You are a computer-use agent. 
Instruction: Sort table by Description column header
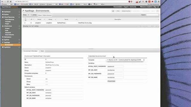click(118, 19)
